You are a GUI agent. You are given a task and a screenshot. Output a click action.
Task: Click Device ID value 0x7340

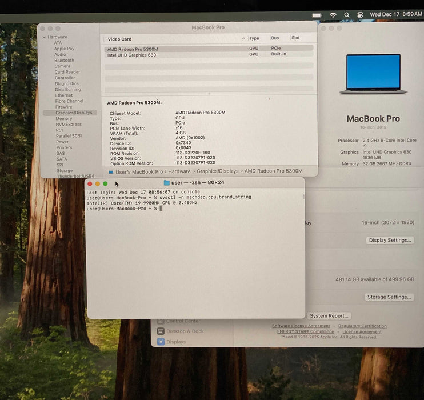tap(183, 143)
